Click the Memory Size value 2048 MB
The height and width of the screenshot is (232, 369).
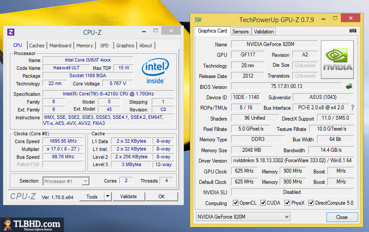pos(251,150)
